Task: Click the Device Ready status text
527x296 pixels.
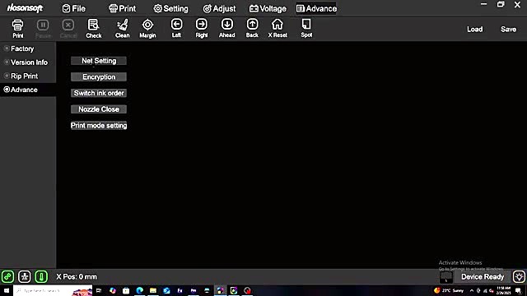Action: 483,277
